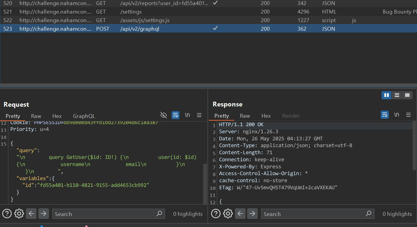Switch to side-by-side layout view
Image resolution: width=417 pixels, height=227 pixels.
tap(386, 95)
